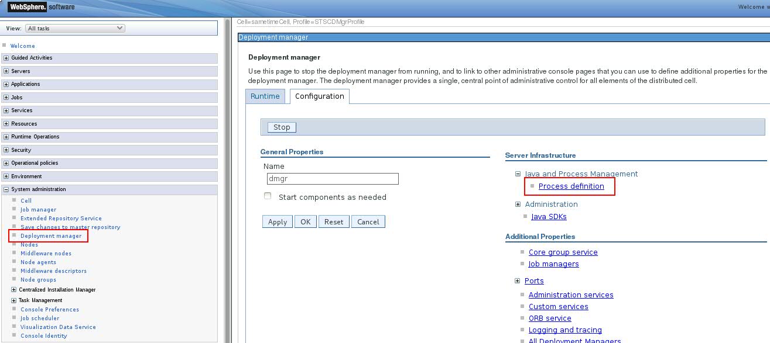The width and height of the screenshot is (770, 343).
Task: Expand the Task Management plus icon
Action: click(14, 300)
